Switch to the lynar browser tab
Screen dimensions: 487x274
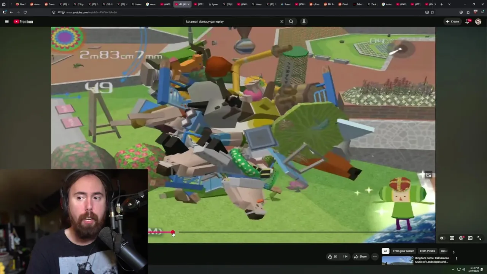[x=213, y=4]
